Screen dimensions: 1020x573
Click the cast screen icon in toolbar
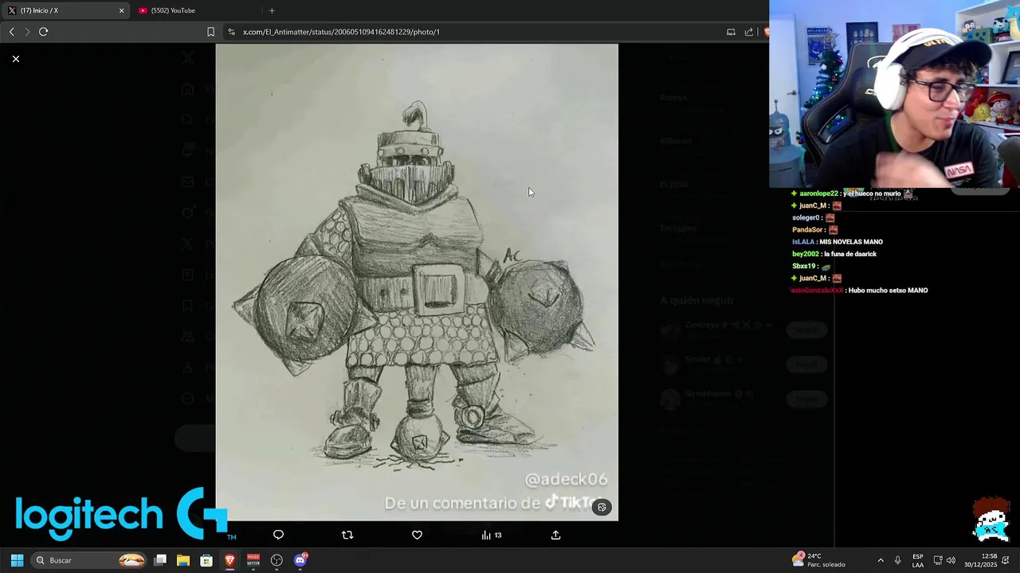tap(731, 32)
